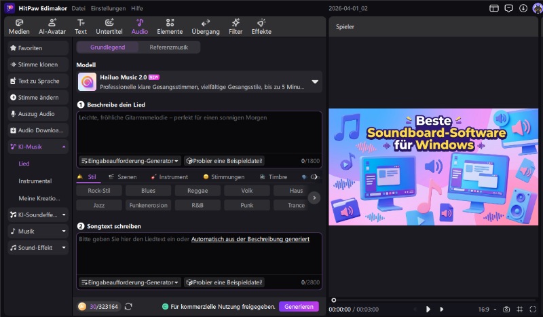Open Text zu Sprache feature
Screen dimensions: 543x317
[x=38, y=81]
